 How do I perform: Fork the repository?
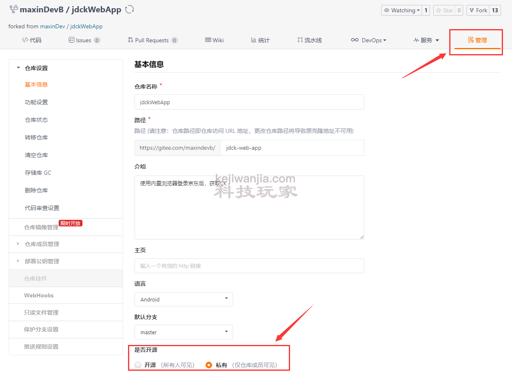478,10
